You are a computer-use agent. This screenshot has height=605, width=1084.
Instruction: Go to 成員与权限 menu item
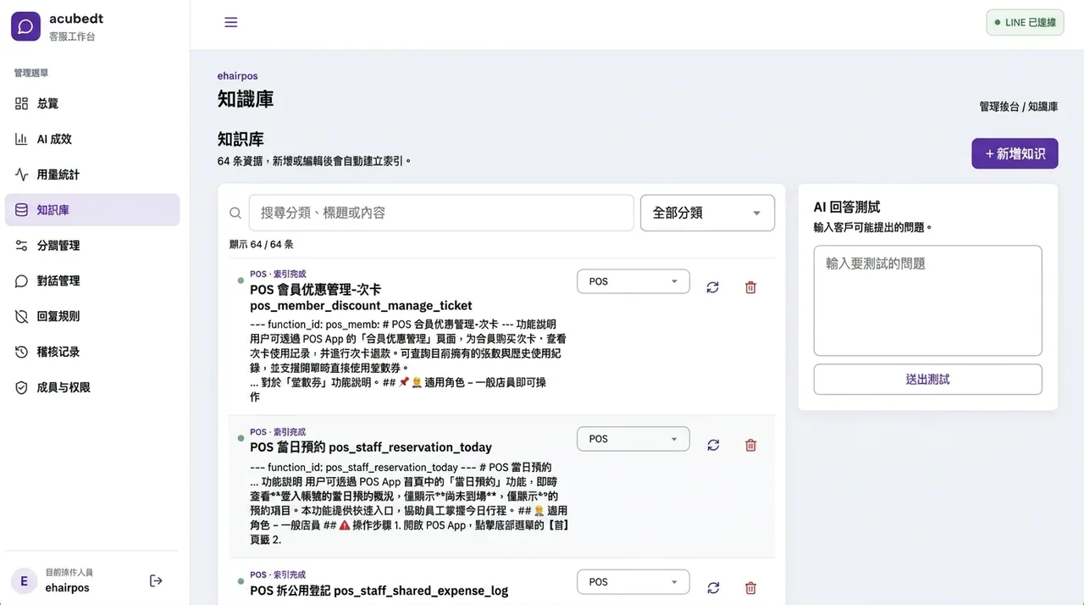pos(92,387)
